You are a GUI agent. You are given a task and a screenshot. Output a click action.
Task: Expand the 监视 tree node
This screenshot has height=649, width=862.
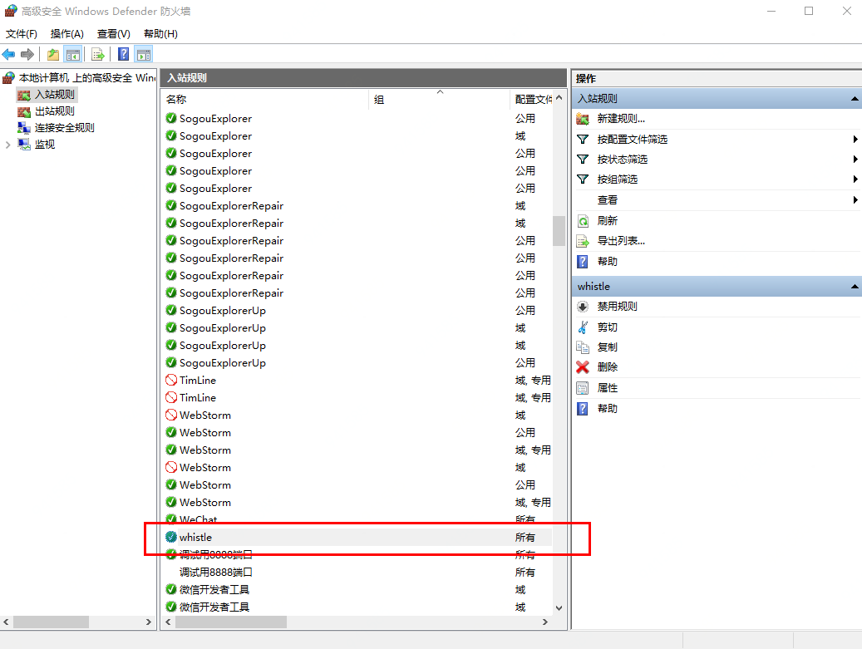pyautogui.click(x=9, y=145)
